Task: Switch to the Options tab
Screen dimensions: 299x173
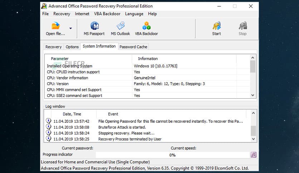Action: (x=72, y=47)
